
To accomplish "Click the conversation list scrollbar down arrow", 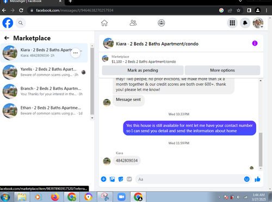I will (92, 118).
